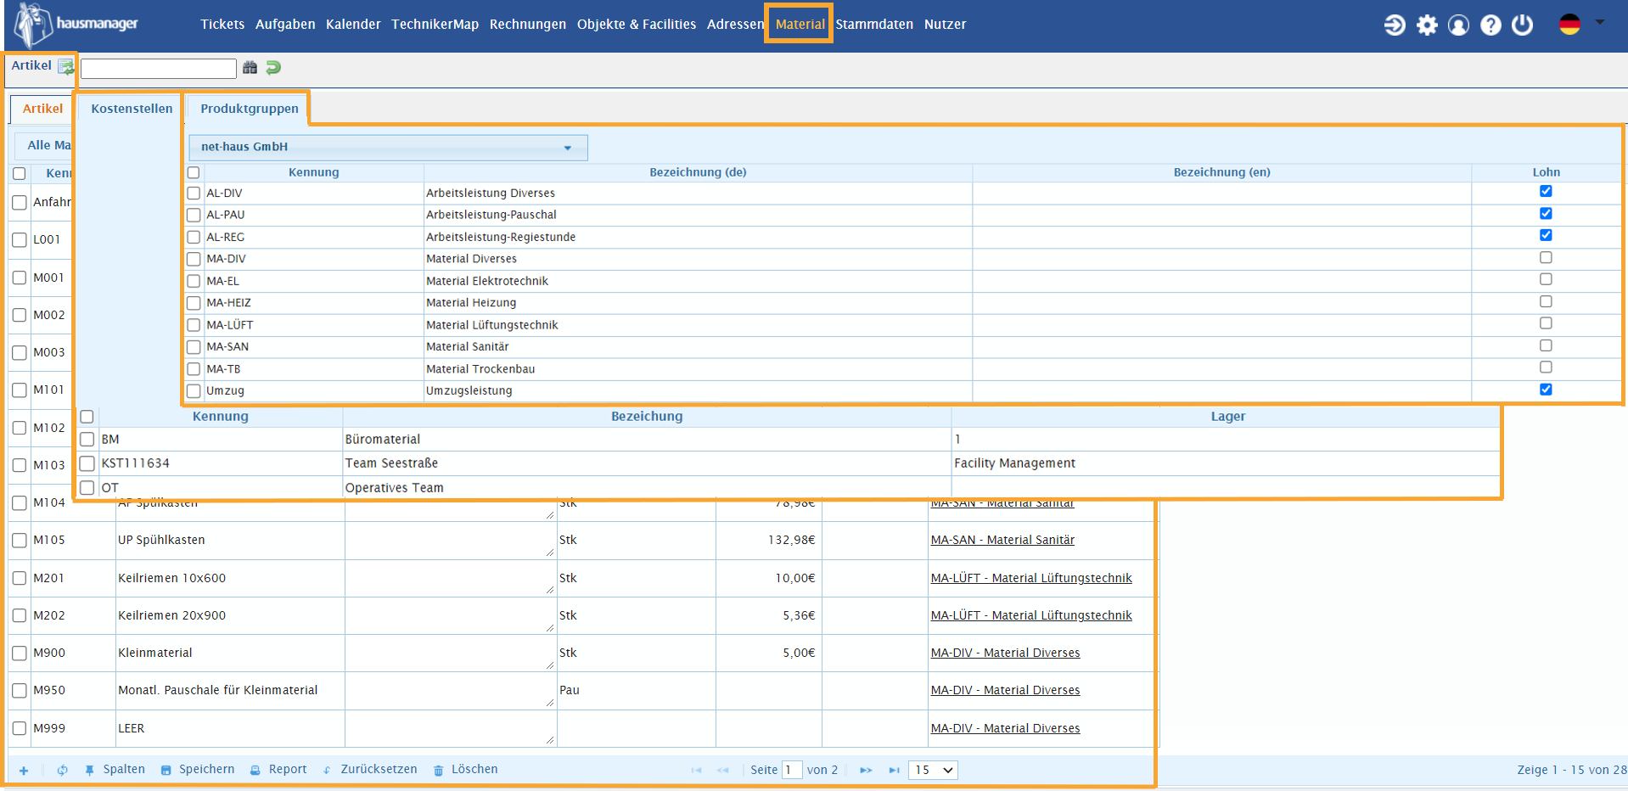Go to the previous page of results

coord(723,771)
